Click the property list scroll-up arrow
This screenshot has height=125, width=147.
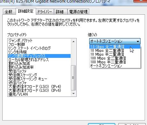(x=73, y=42)
